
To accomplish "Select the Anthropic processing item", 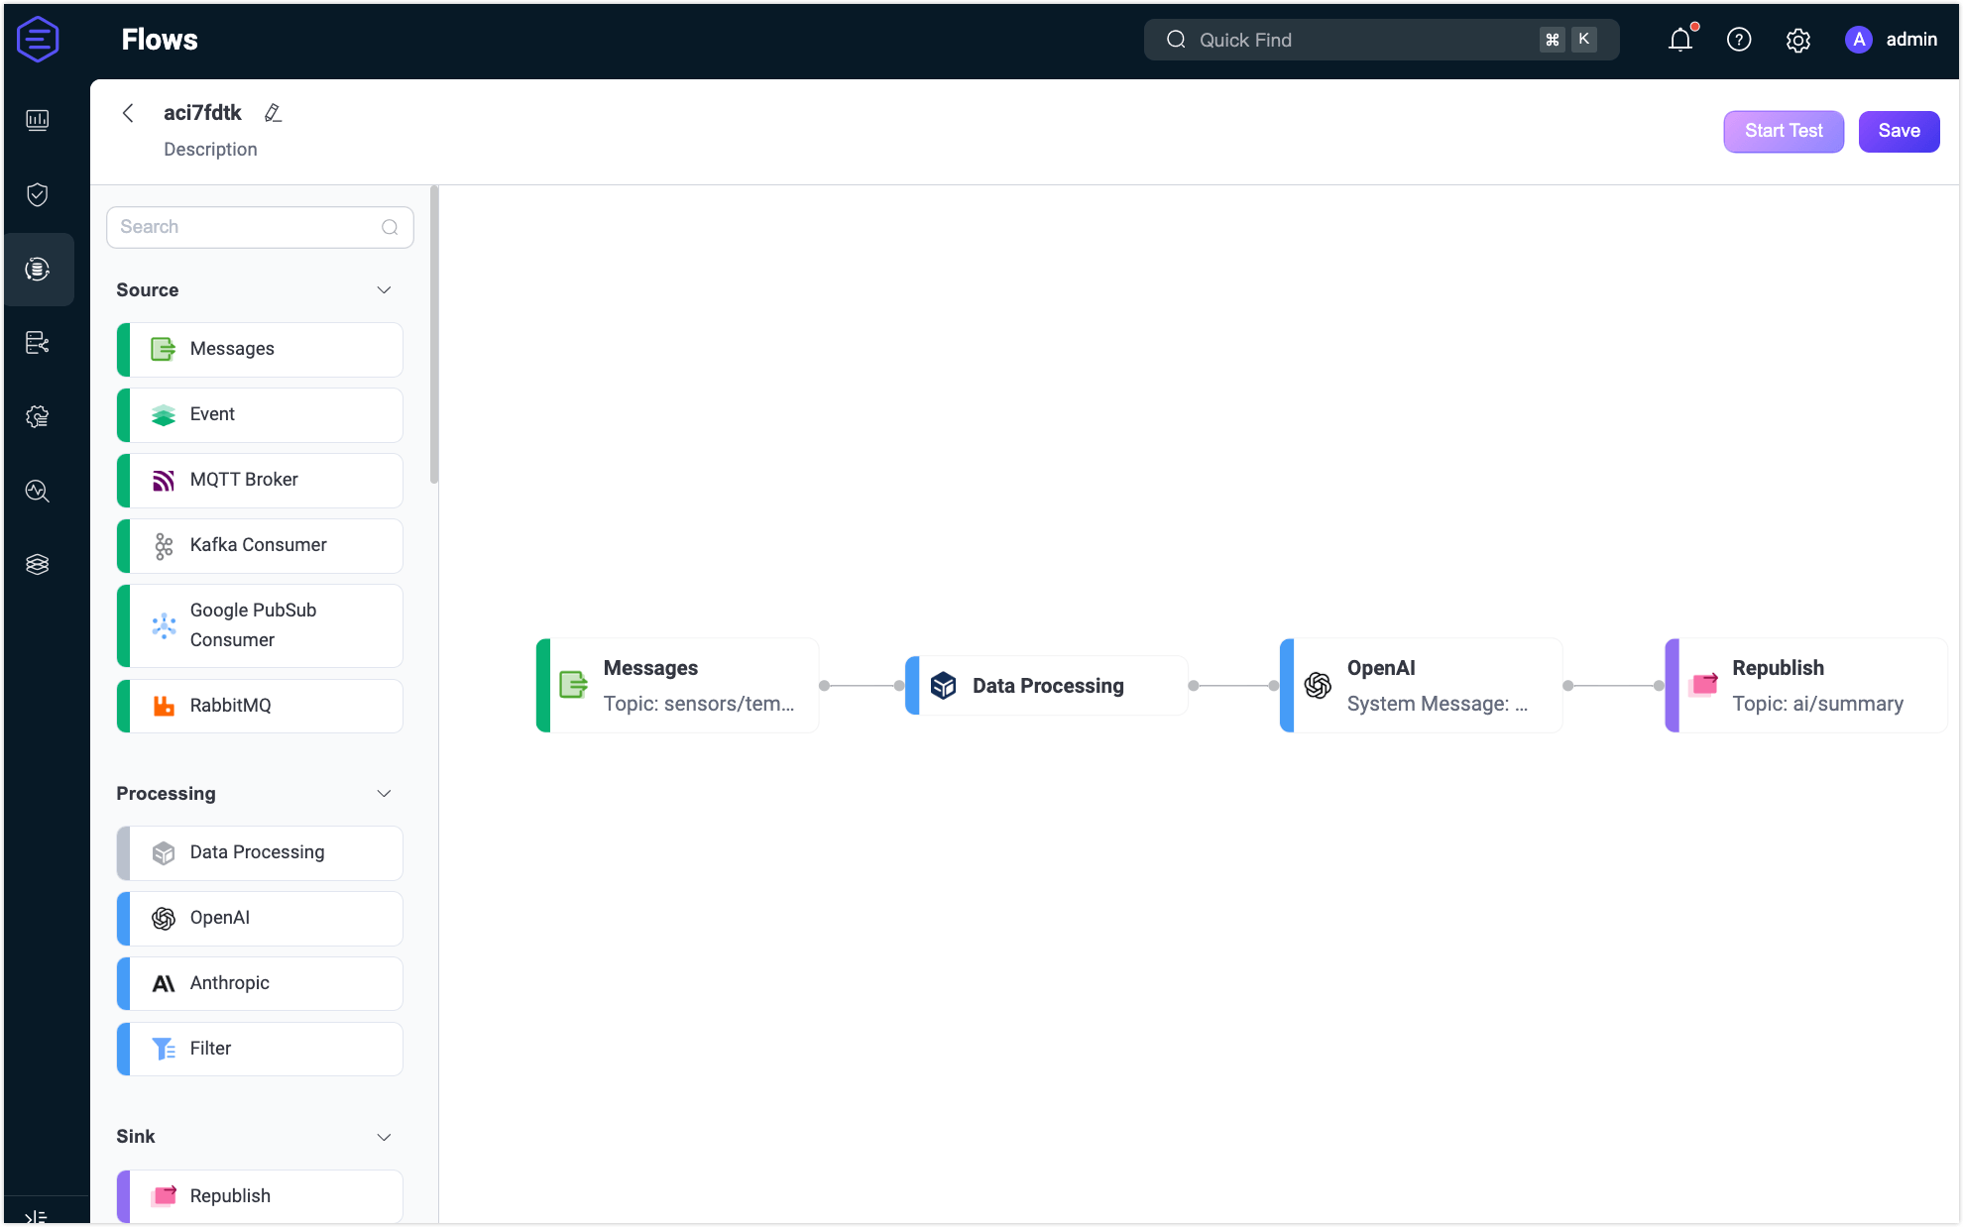I will pyautogui.click(x=259, y=983).
